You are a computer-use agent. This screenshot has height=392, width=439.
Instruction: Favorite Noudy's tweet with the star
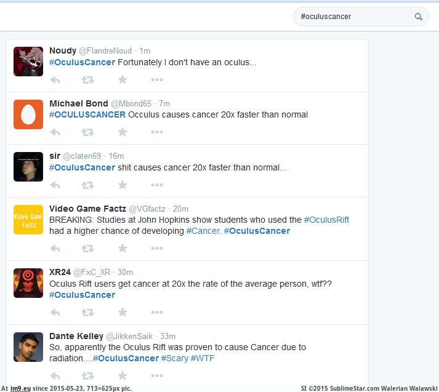(123, 79)
